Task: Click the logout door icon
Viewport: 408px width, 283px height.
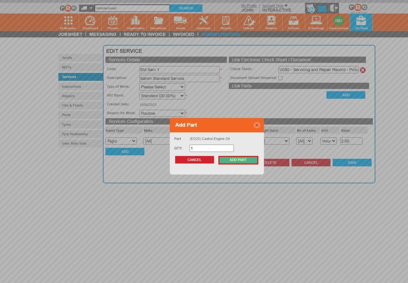Action: [334, 8]
